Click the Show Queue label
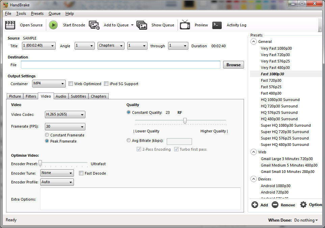The width and height of the screenshot is (325, 228). 163,25
